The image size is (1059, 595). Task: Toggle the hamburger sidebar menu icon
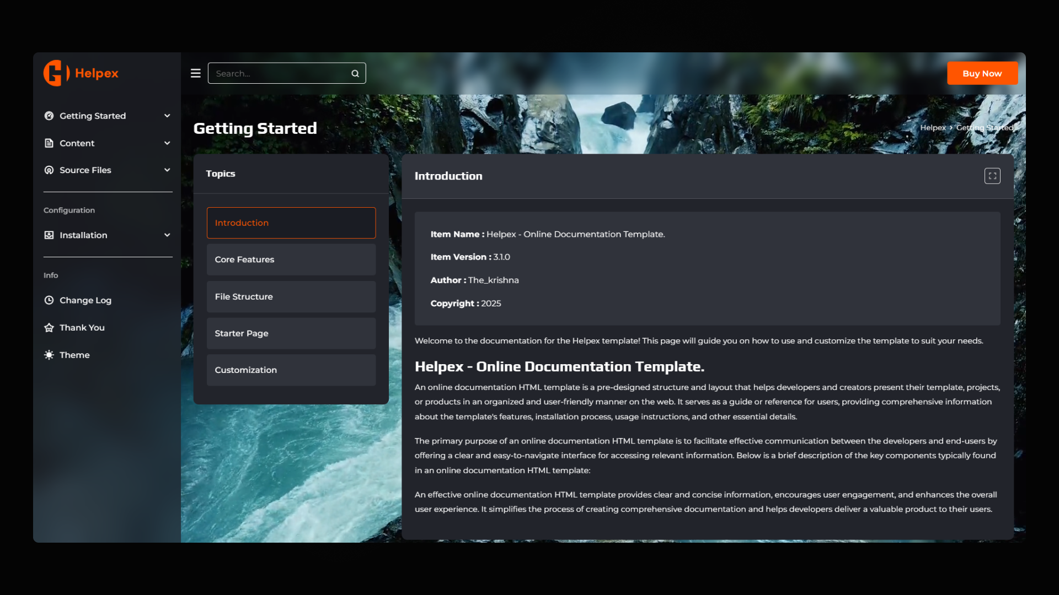coord(195,73)
